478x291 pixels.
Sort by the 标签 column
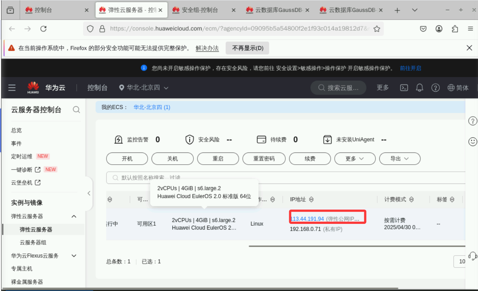[x=452, y=200]
